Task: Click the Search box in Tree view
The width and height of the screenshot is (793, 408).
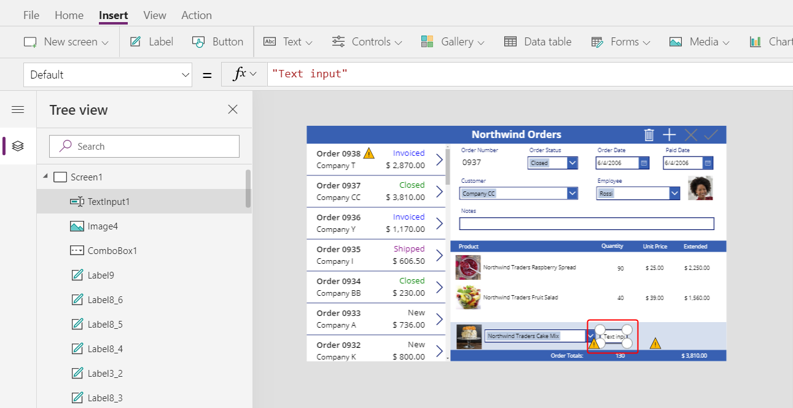Action: (144, 146)
